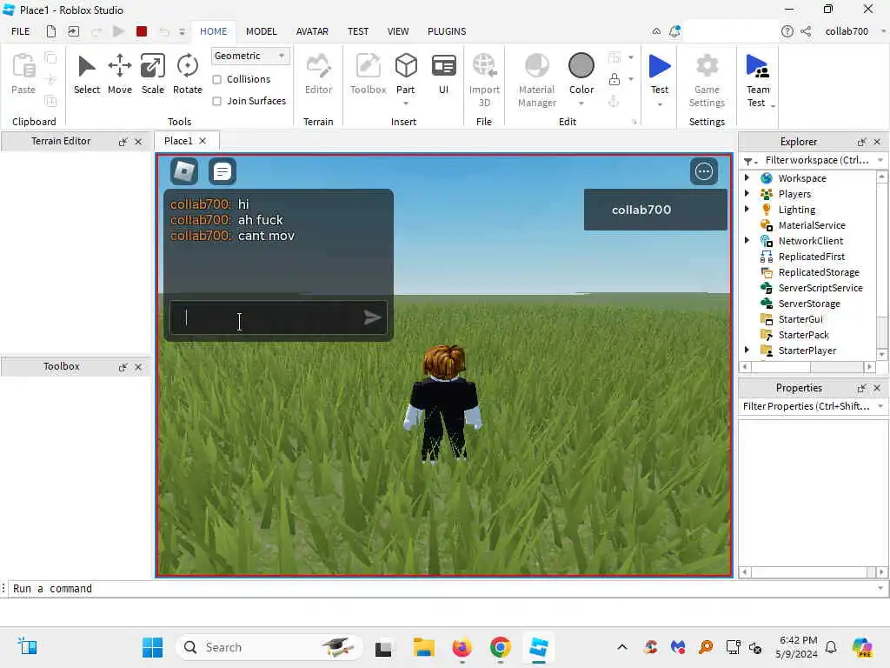Expand the Players tree node
Viewport: 890px width, 668px height.
coord(747,193)
